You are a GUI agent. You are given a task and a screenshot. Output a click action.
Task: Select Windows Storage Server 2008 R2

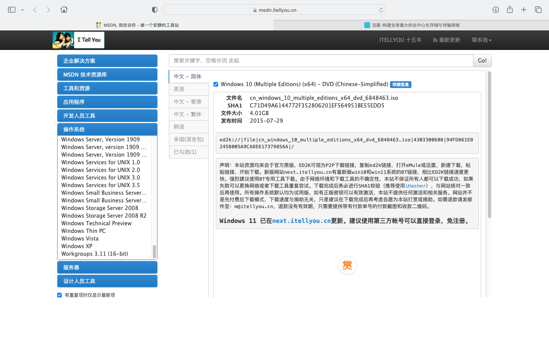104,216
